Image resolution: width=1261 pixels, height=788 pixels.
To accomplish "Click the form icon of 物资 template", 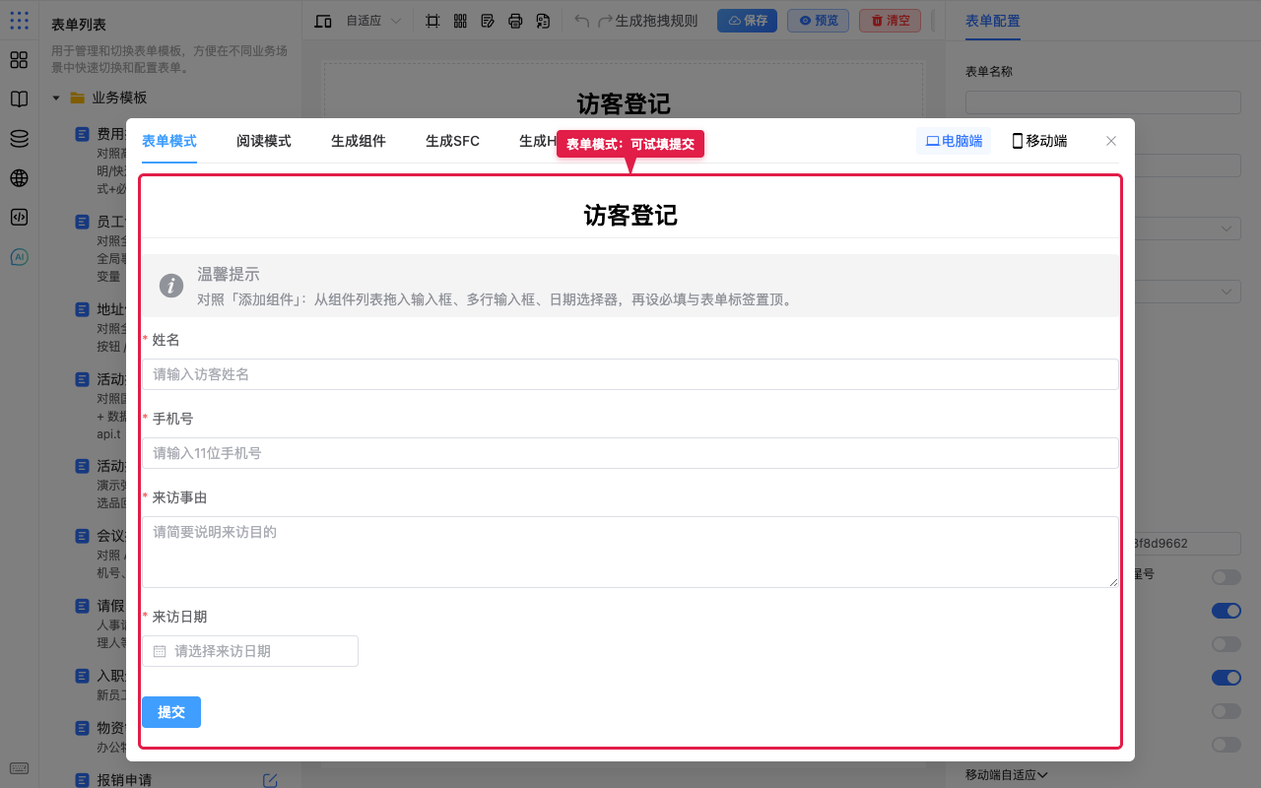I will pyautogui.click(x=83, y=728).
